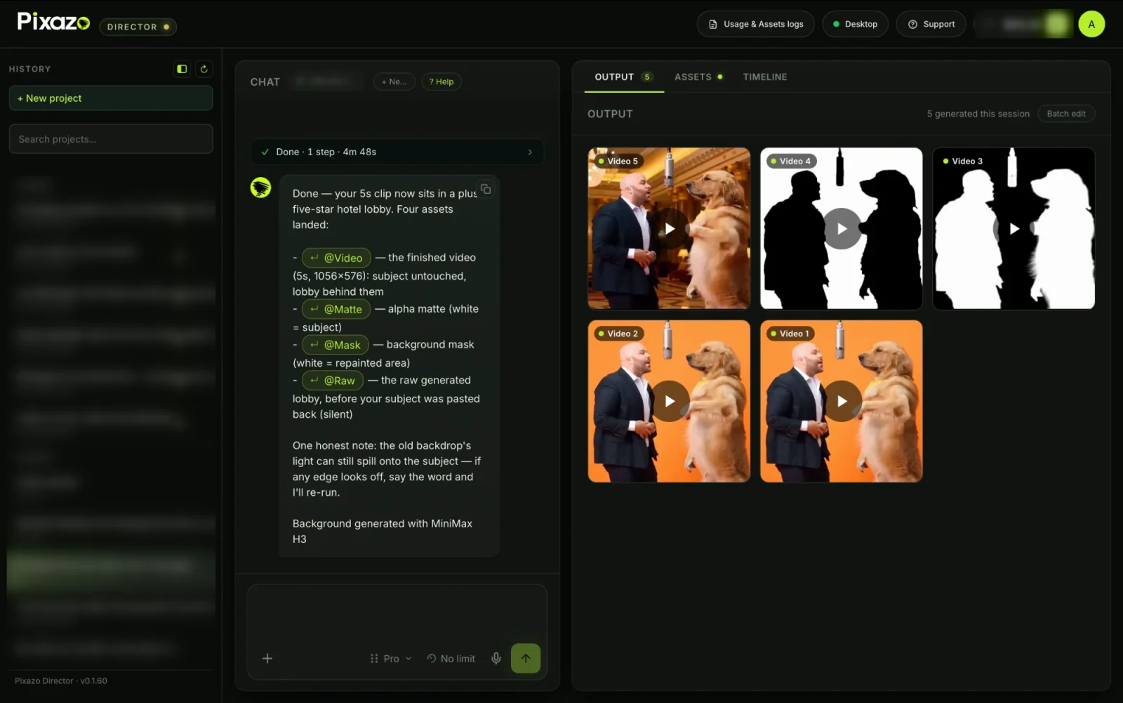Select the Video 5 label badge

pyautogui.click(x=618, y=161)
